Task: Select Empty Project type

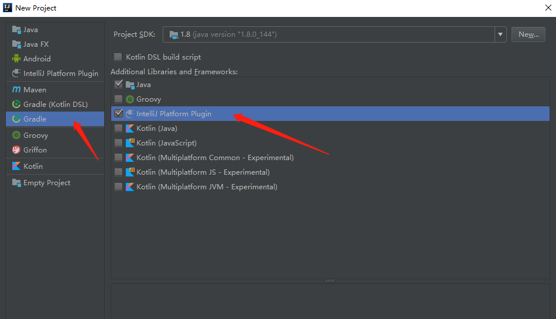Action: (55, 183)
